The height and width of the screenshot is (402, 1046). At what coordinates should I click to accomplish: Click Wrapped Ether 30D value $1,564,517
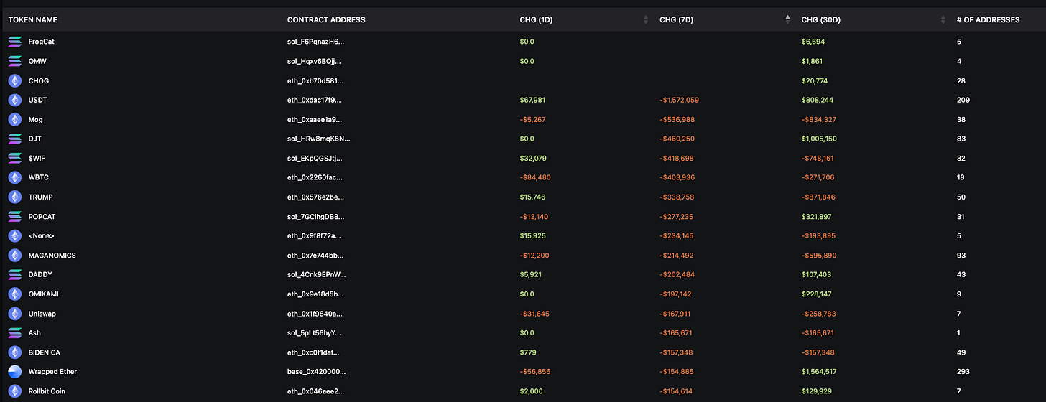pos(818,372)
